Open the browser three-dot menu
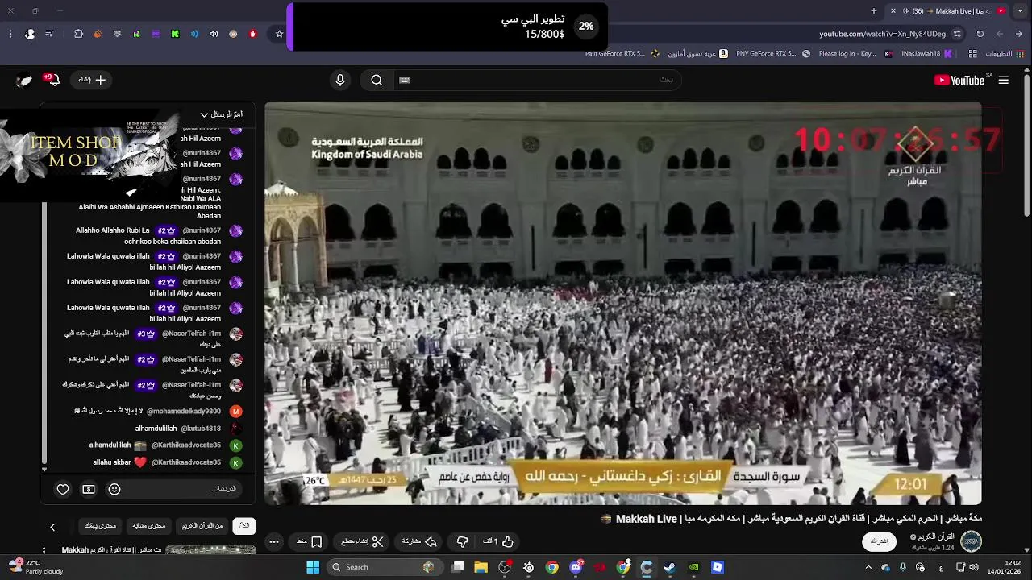The height and width of the screenshot is (580, 1032). [10, 34]
